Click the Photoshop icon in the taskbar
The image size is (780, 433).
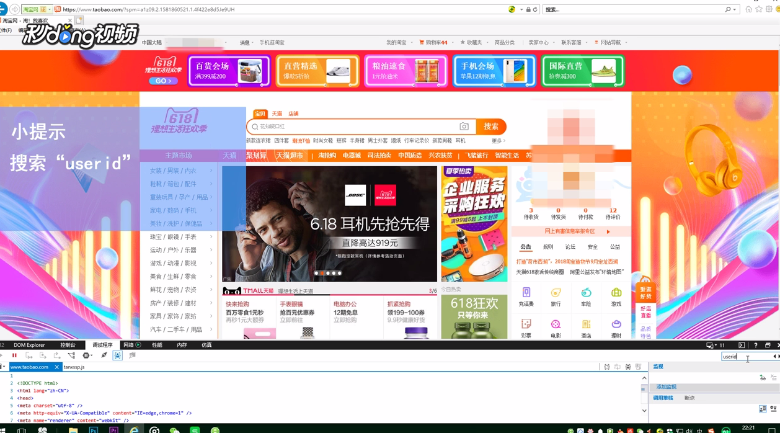93,429
